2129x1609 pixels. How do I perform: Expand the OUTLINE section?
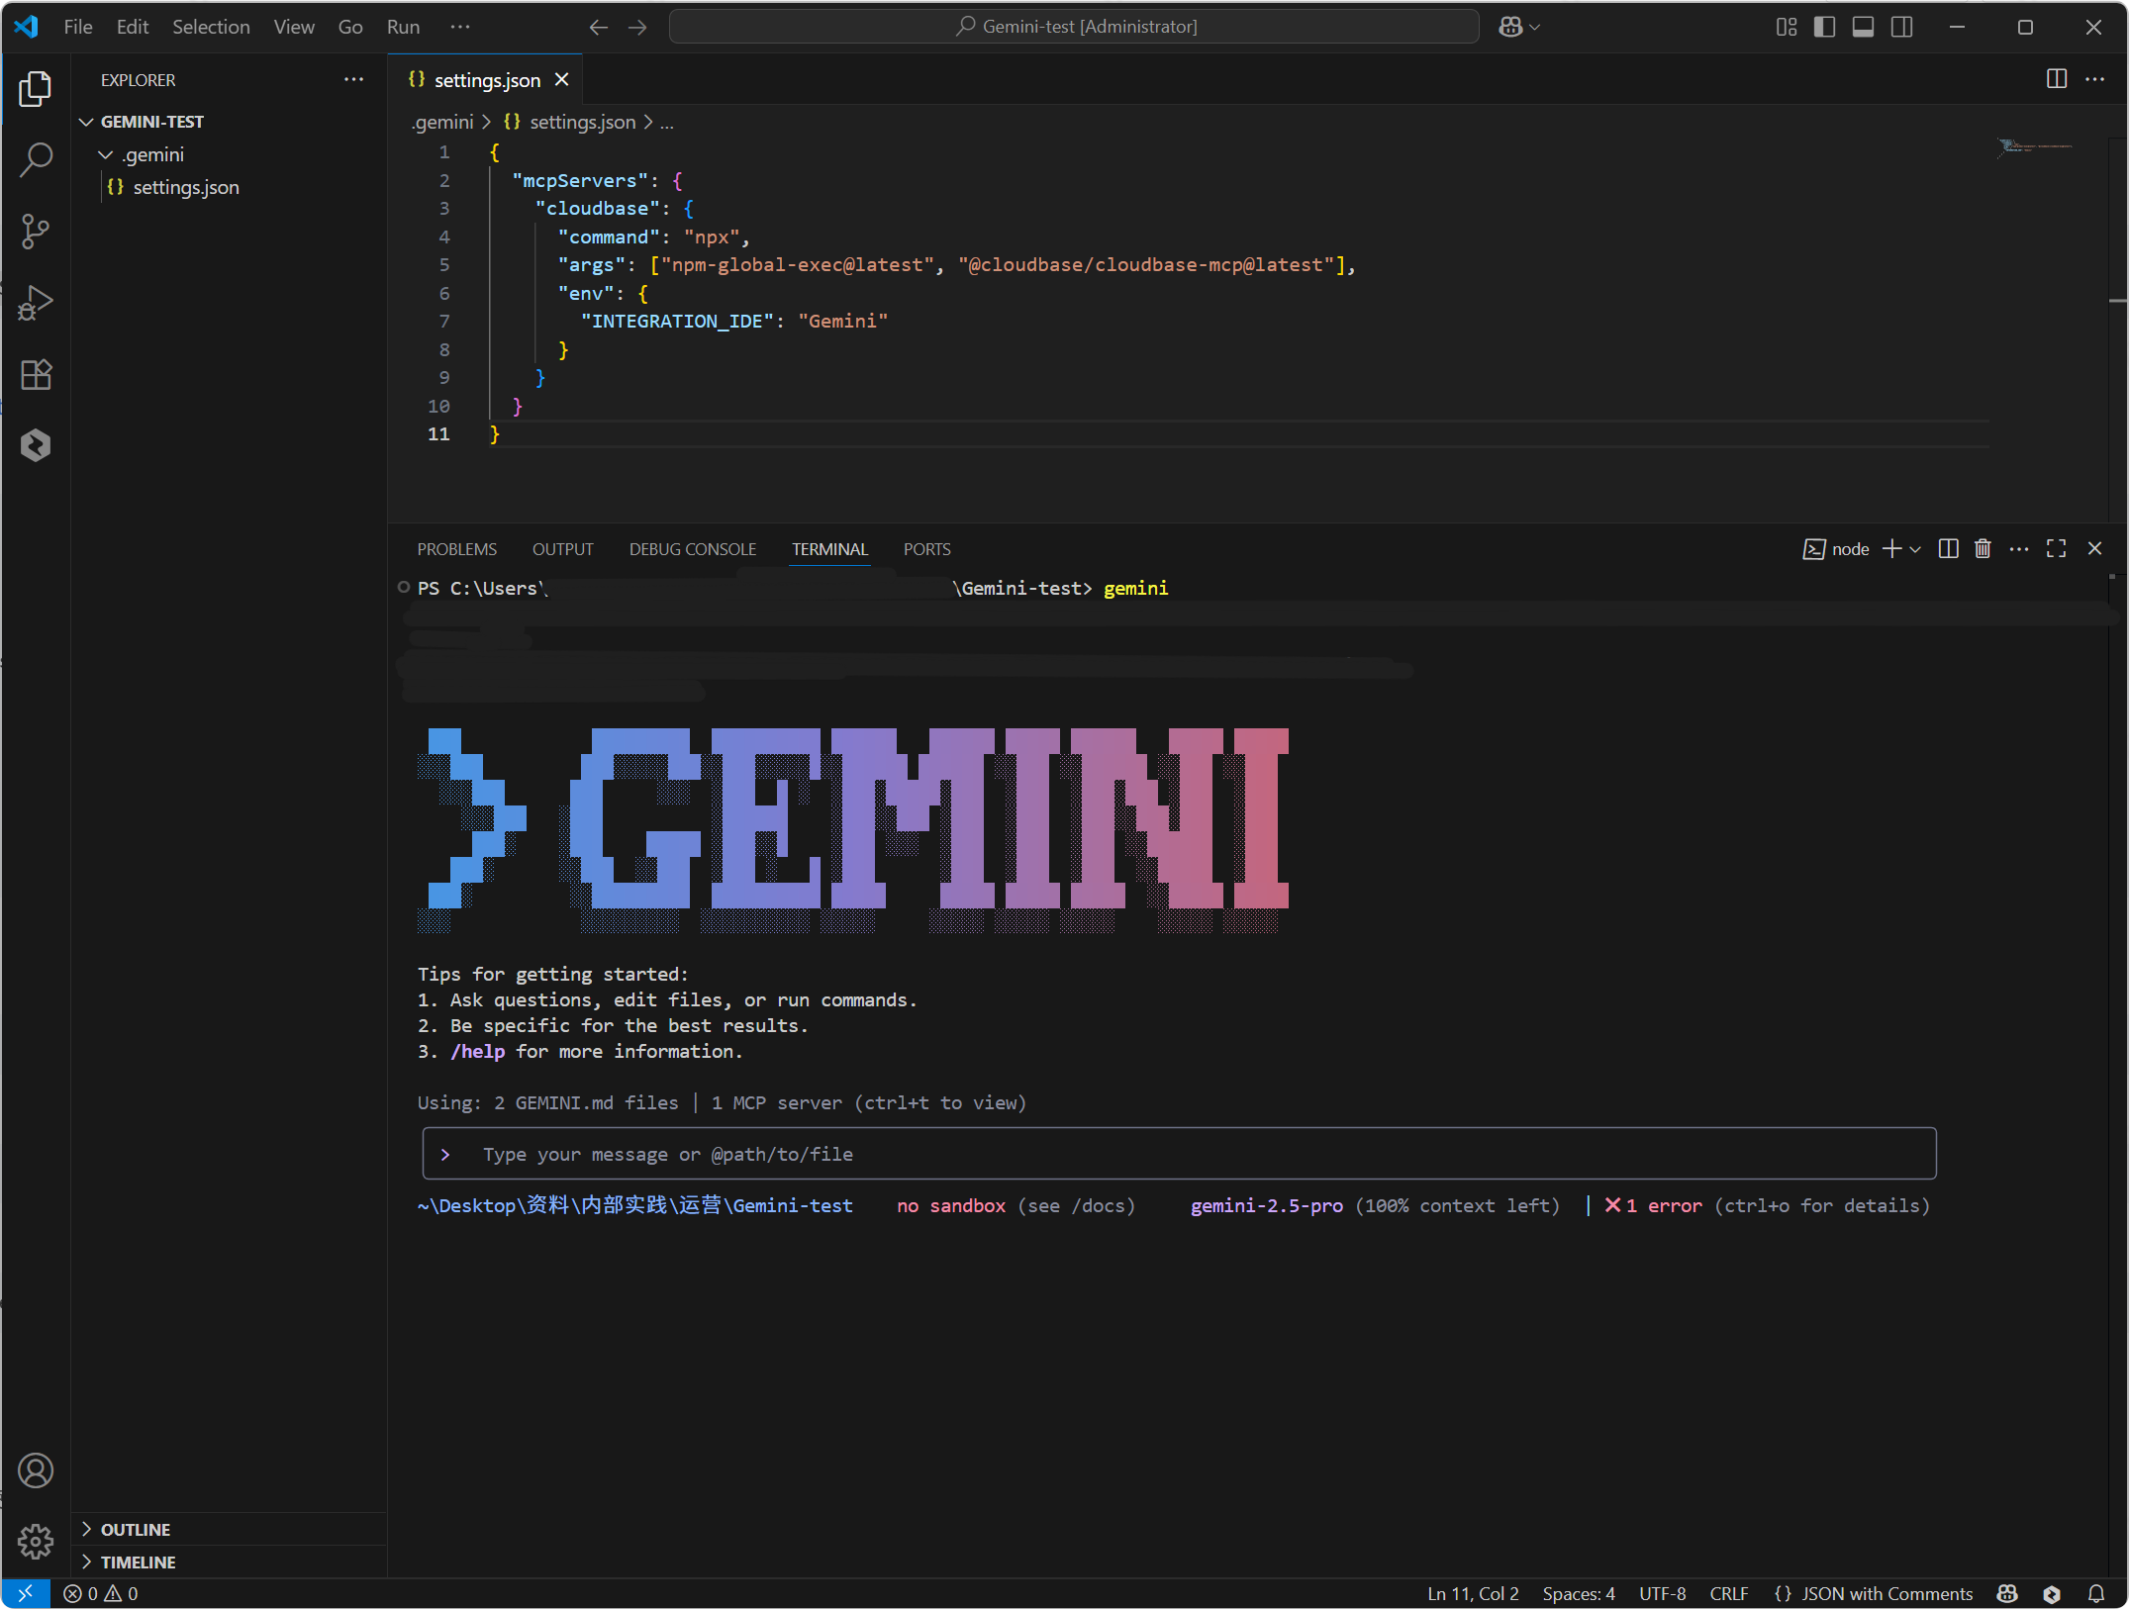click(136, 1529)
